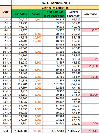
Task: Click the 'Total' row label
Action: click(x=6, y=131)
